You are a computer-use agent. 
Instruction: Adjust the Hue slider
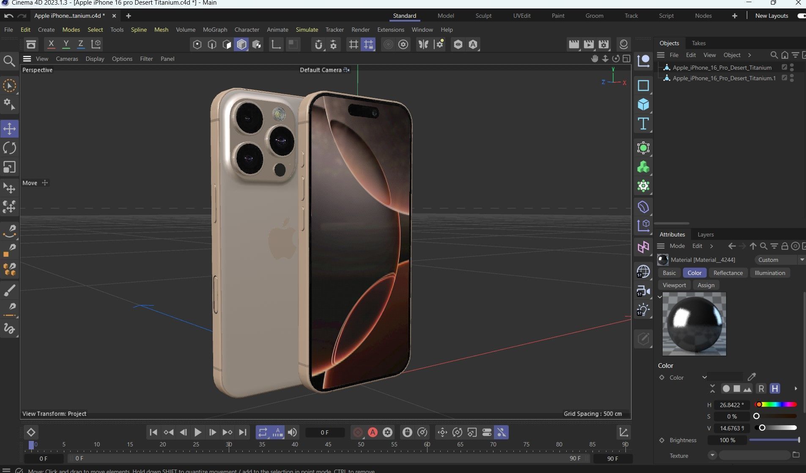tap(776, 405)
